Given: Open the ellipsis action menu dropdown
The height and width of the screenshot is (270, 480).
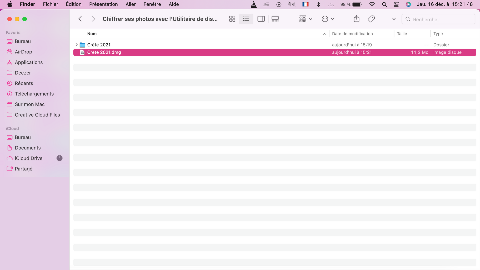Looking at the screenshot, I should tap(328, 19).
